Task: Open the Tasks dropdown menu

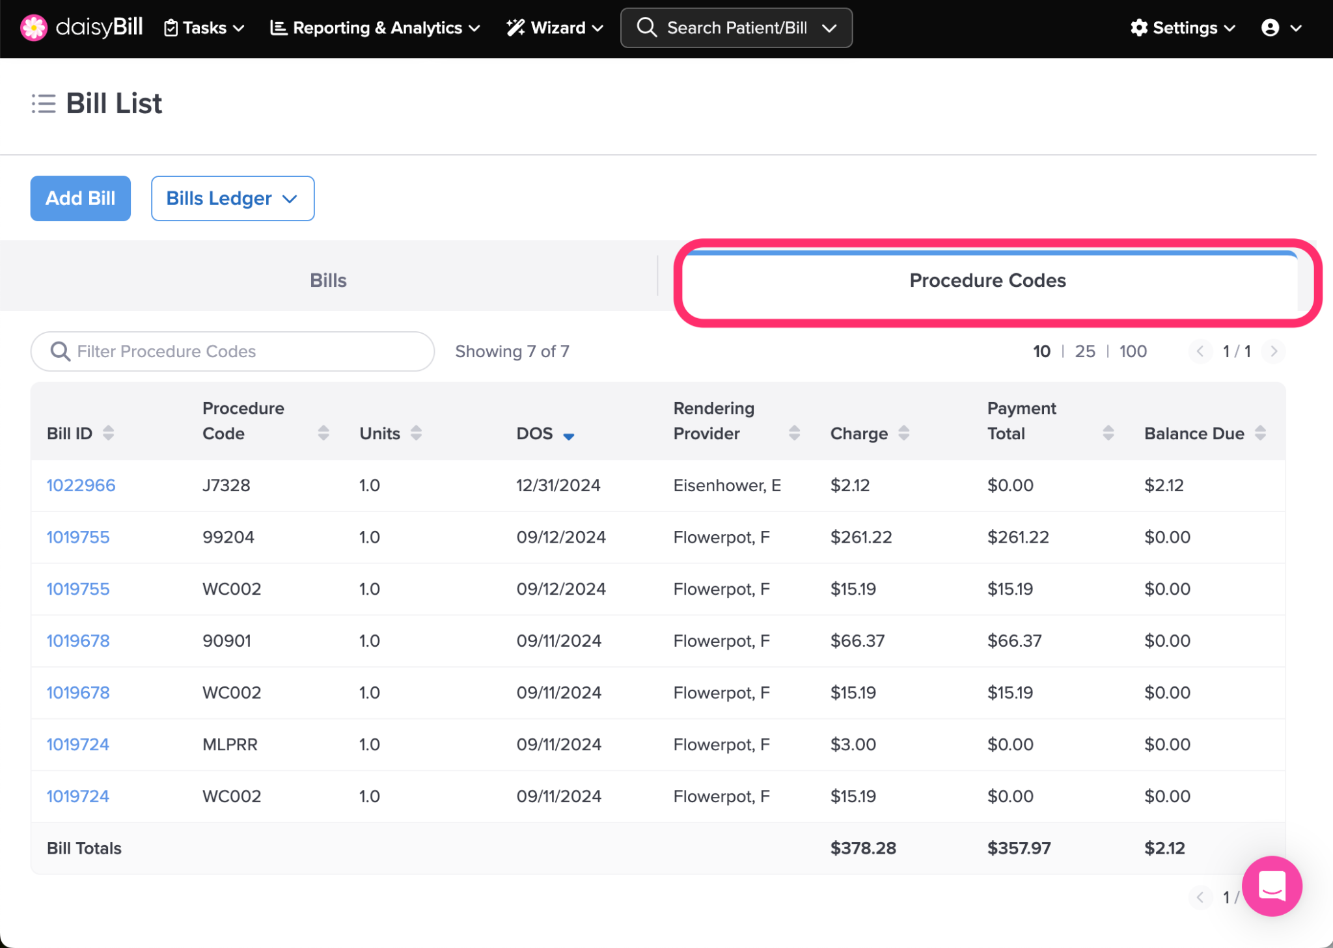Action: click(204, 28)
